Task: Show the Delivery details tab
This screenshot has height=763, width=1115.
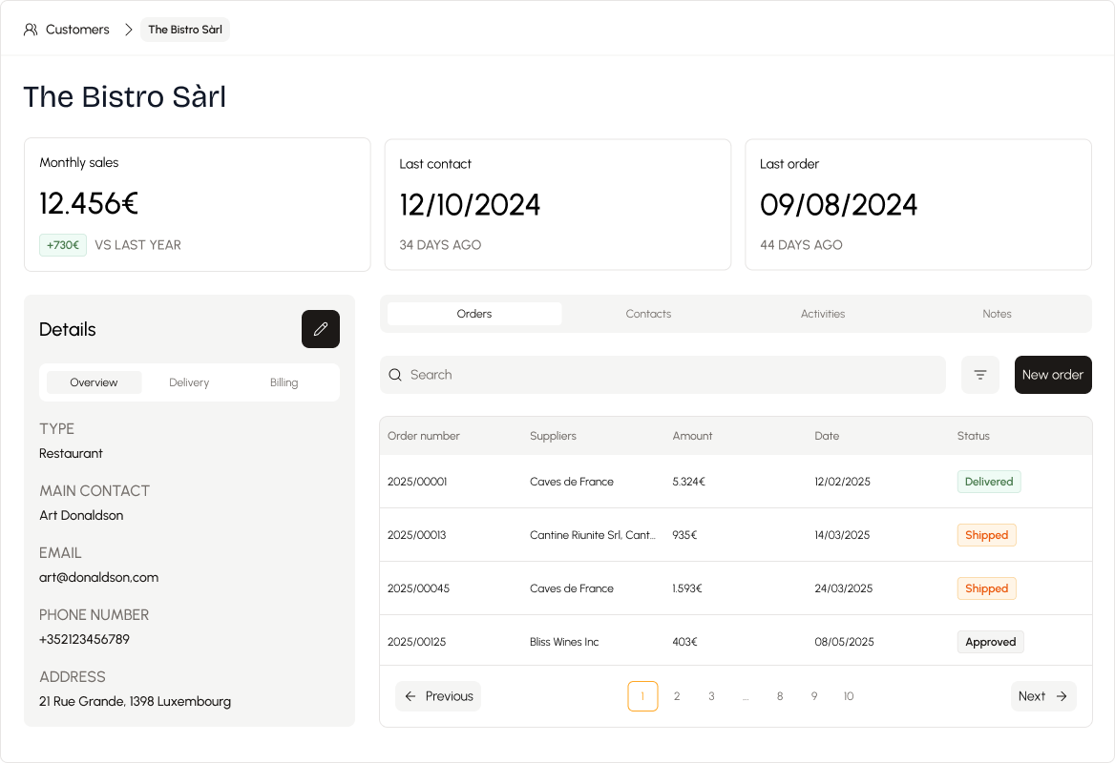Action: point(189,382)
